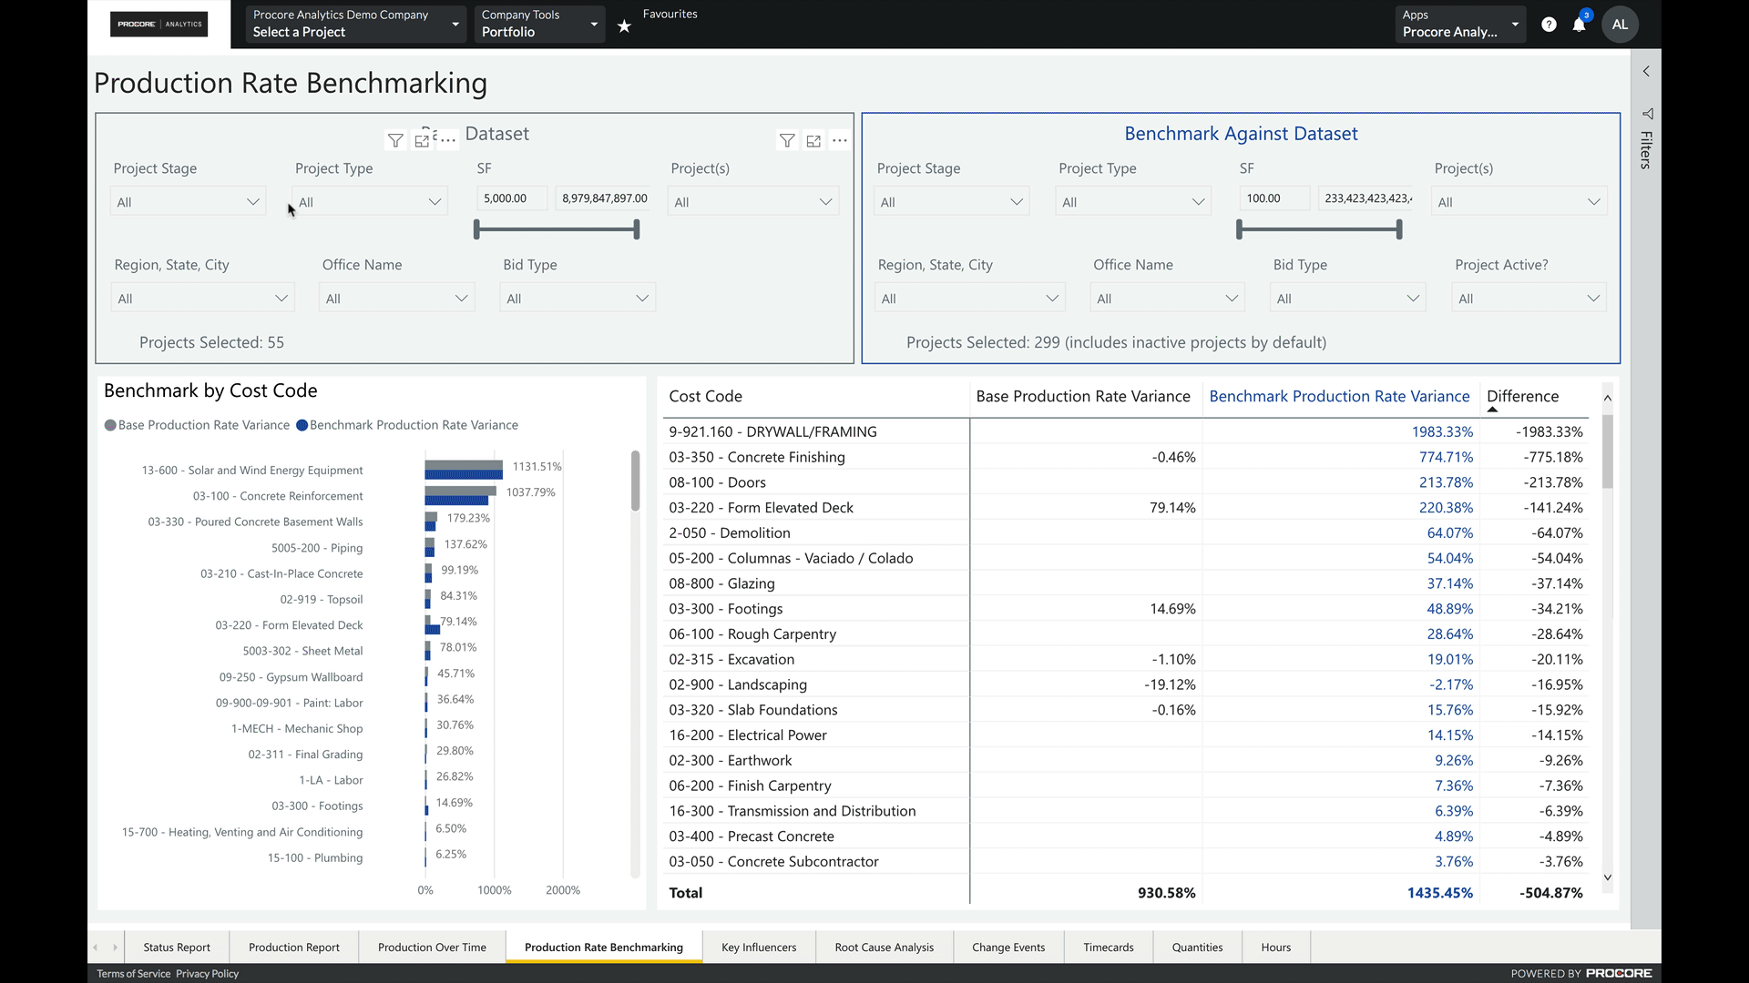Sort by Cost Code column header
Image resolution: width=1749 pixels, height=983 pixels.
705,397
